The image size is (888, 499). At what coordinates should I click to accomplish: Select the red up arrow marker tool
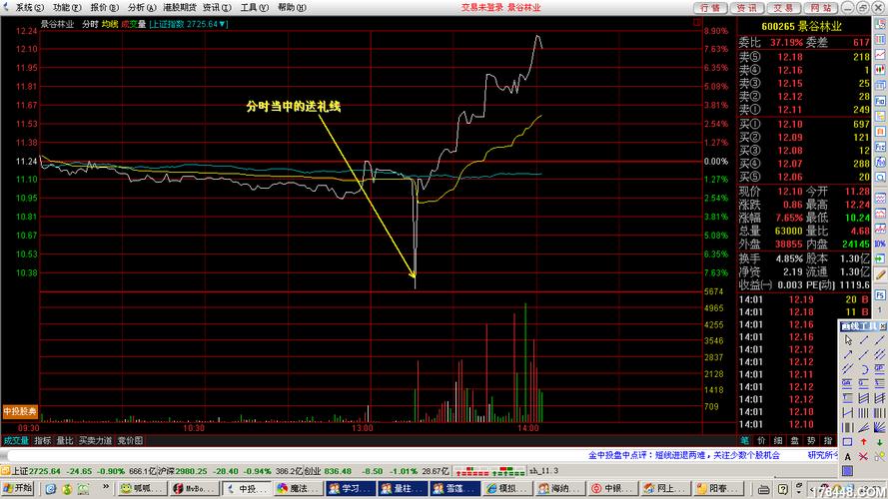(863, 441)
